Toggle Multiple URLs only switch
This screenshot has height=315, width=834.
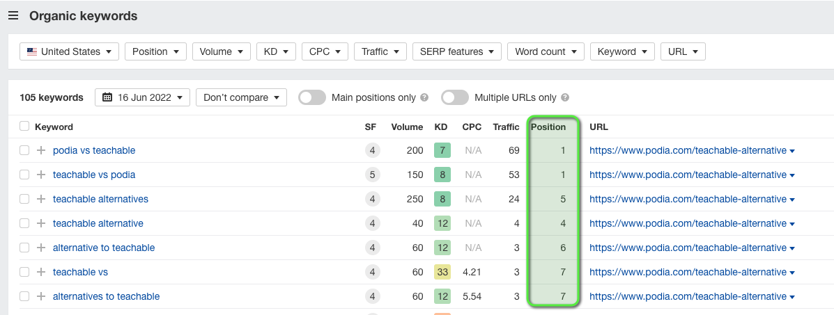[x=455, y=98]
